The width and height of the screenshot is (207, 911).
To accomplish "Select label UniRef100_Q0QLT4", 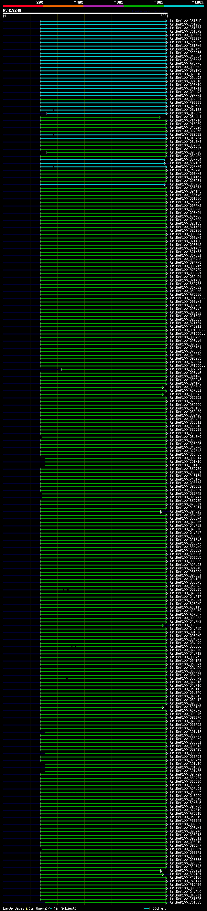I will point(186,458).
